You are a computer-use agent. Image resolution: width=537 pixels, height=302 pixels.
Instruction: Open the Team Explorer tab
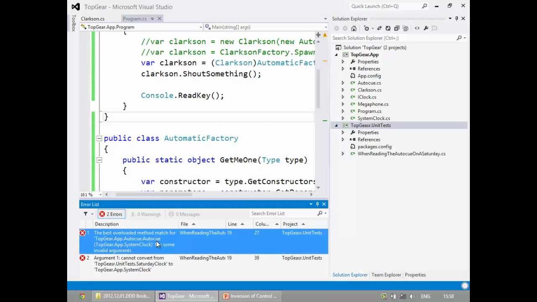coord(386,275)
